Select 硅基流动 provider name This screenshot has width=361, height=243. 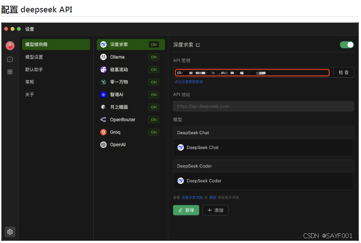[119, 69]
